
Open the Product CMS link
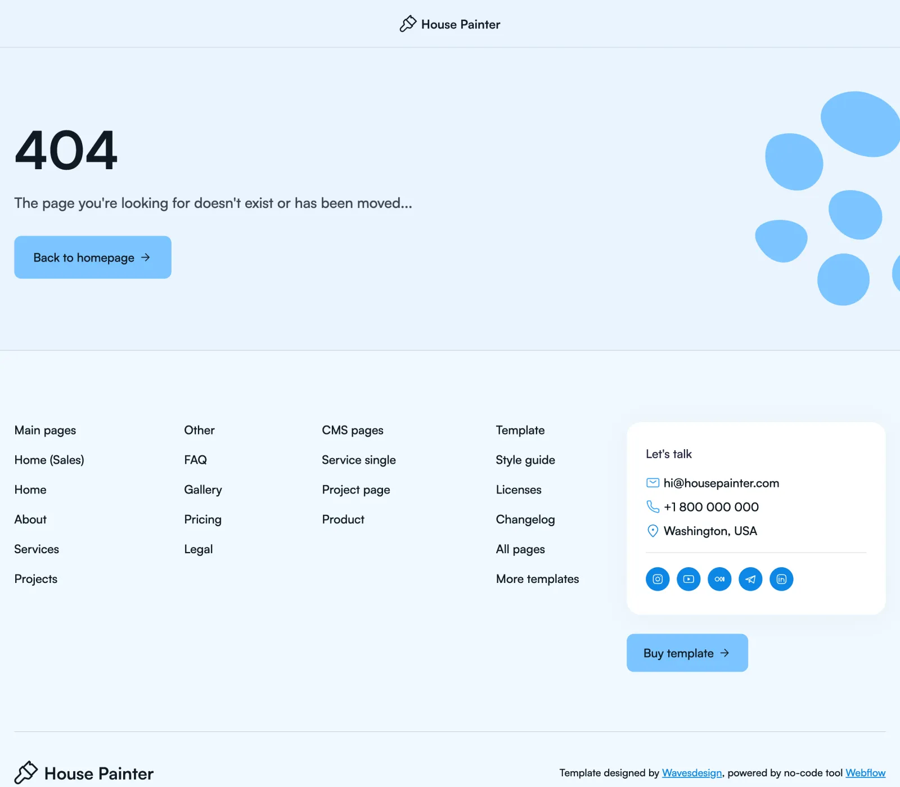pos(343,519)
